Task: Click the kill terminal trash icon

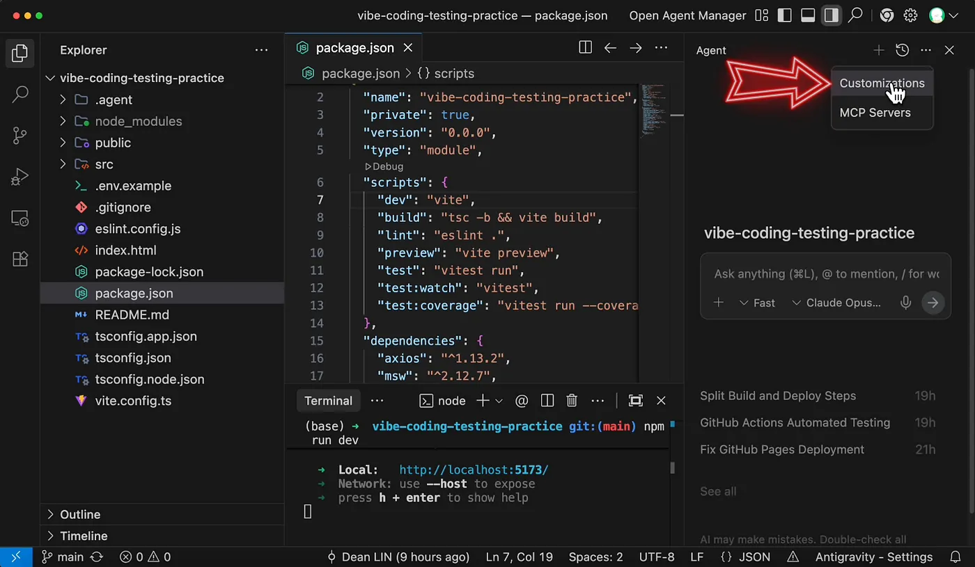Action: pos(572,401)
